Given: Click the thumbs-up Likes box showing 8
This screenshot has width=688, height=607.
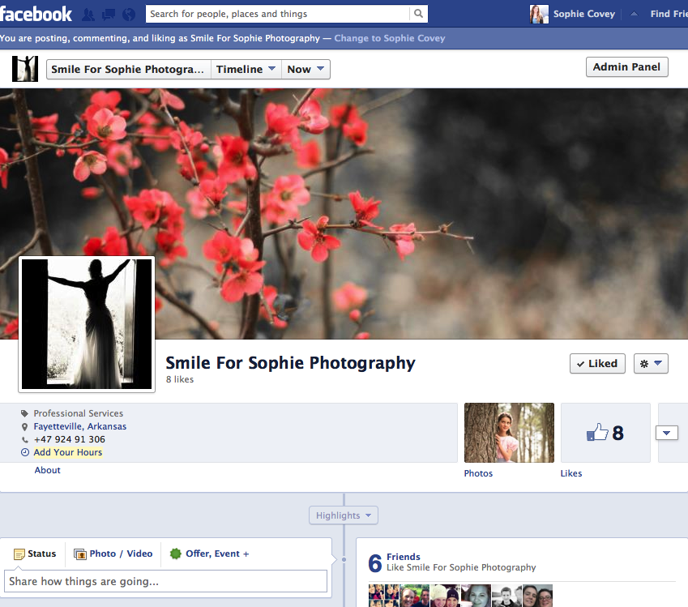Looking at the screenshot, I should (605, 433).
